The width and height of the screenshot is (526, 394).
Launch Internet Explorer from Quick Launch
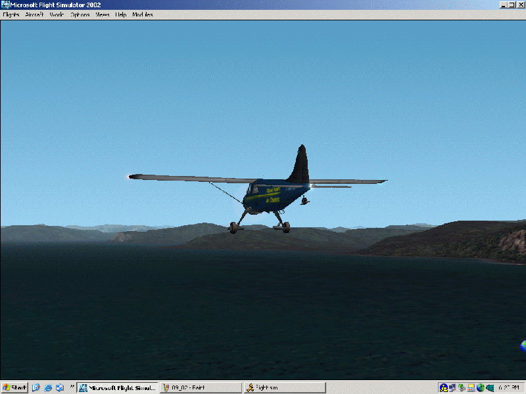(x=48, y=387)
